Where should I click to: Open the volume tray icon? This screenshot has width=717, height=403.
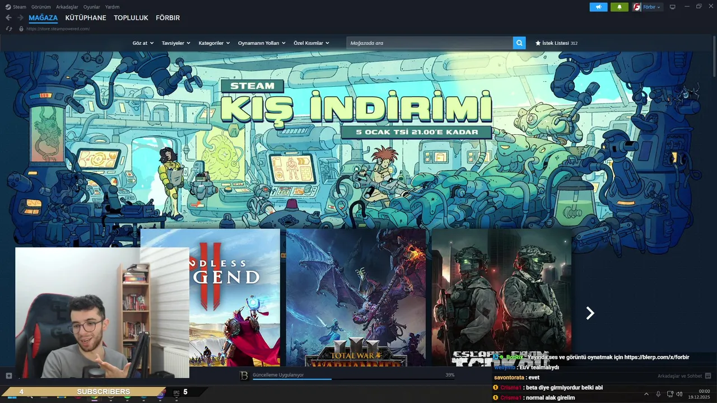(x=679, y=394)
